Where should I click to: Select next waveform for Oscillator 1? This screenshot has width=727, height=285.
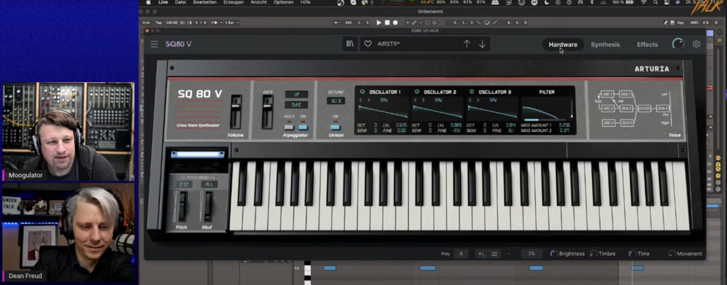[368, 100]
